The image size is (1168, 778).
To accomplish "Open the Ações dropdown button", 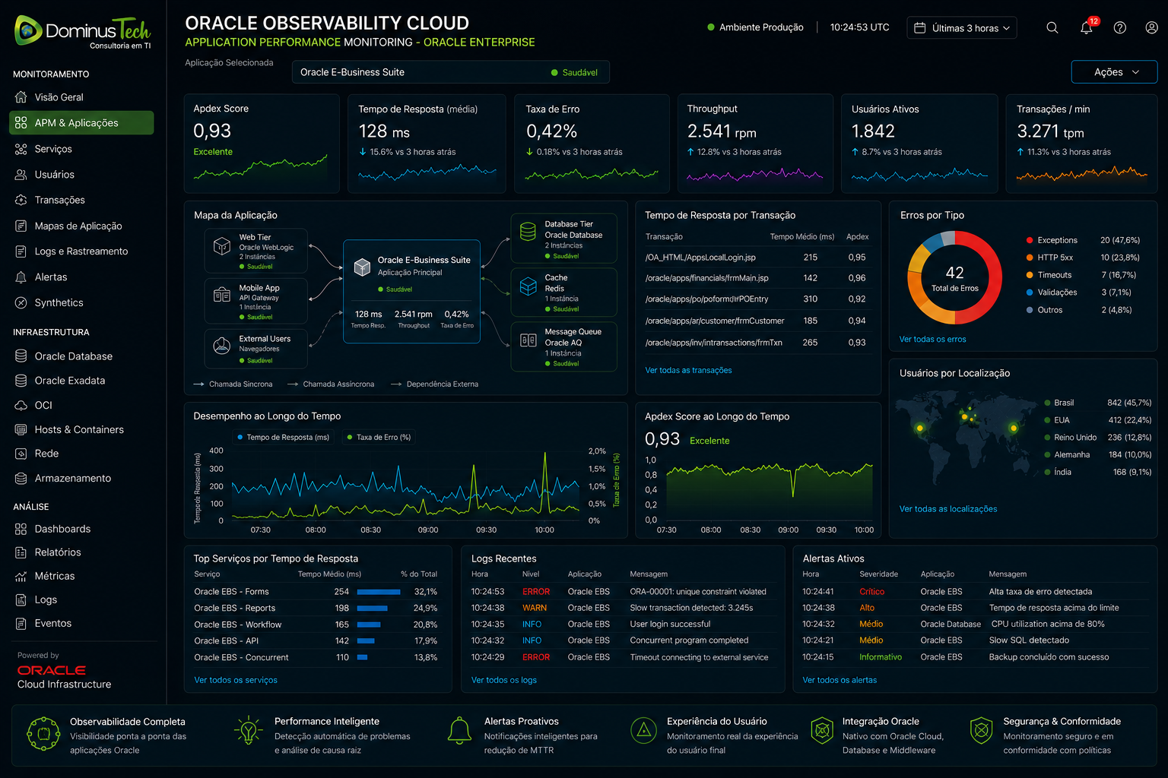I will [1114, 72].
